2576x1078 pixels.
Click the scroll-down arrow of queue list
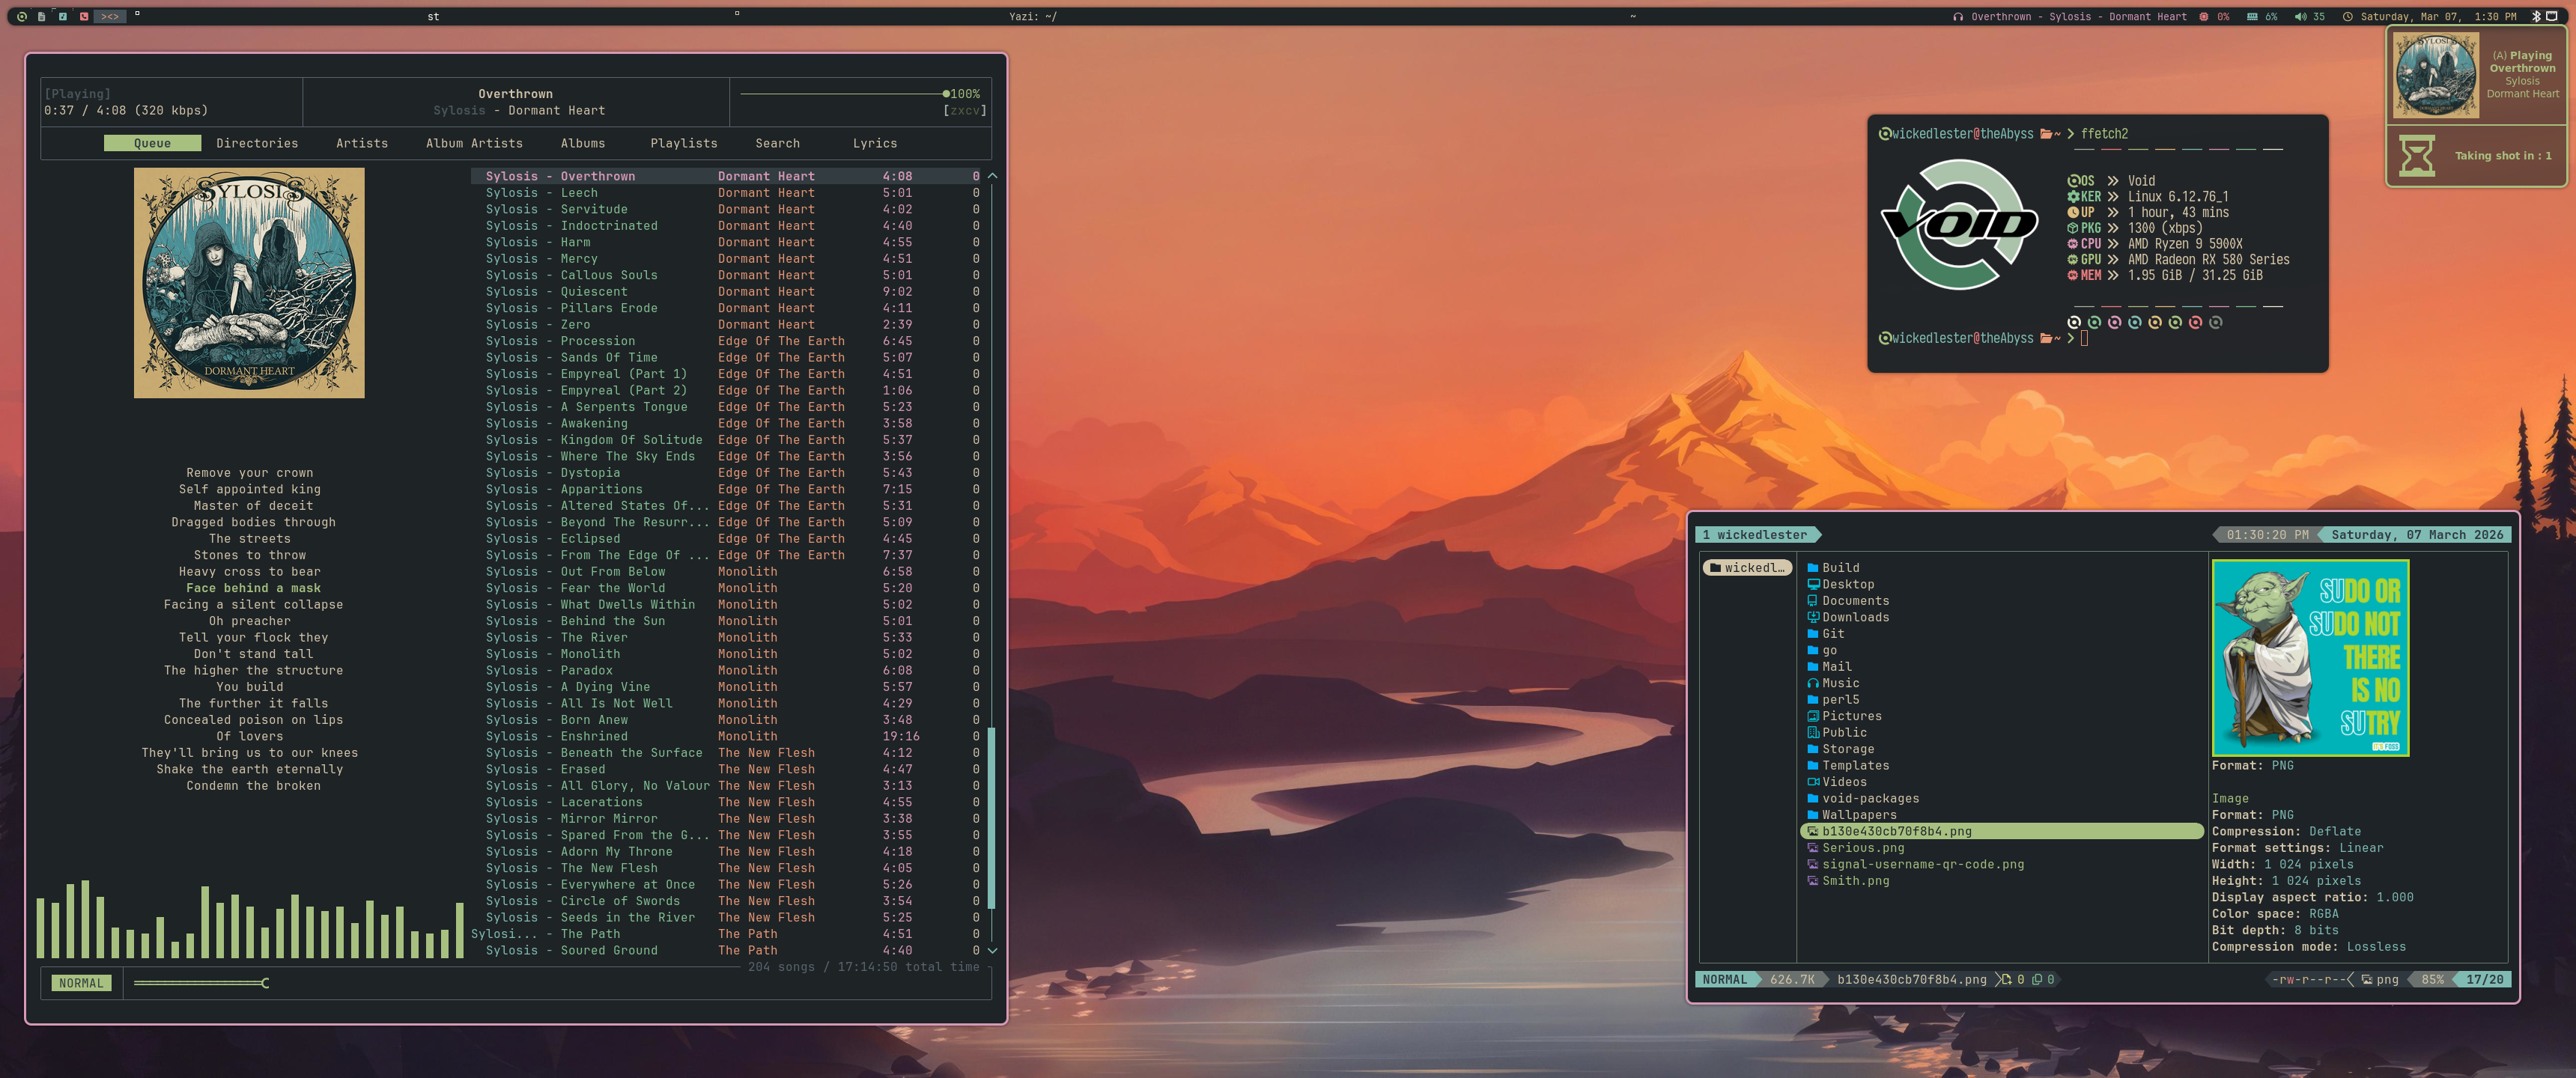tap(992, 950)
